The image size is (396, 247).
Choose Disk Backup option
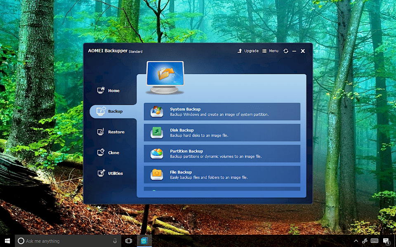(x=222, y=133)
